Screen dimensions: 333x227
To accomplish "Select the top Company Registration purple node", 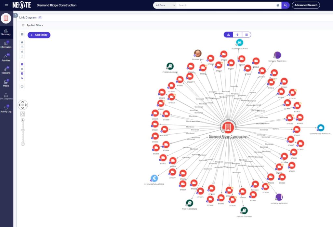I will pyautogui.click(x=277, y=55).
